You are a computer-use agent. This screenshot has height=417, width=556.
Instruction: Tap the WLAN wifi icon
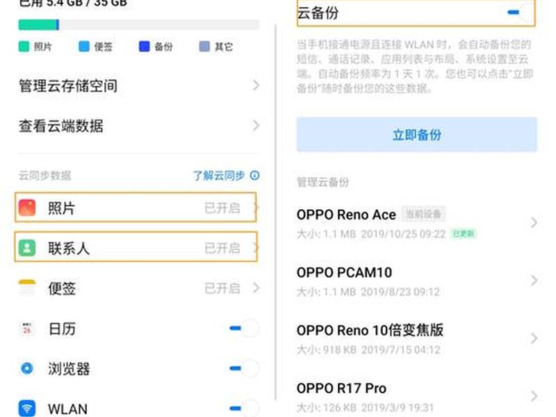pyautogui.click(x=27, y=408)
